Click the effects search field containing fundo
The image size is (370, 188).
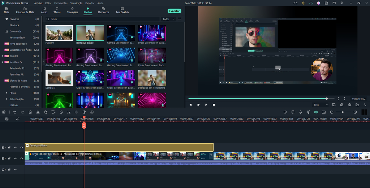pos(102,19)
